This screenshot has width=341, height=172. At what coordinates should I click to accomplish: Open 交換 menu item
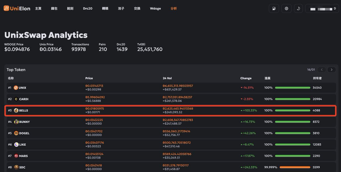pyautogui.click(x=137, y=9)
